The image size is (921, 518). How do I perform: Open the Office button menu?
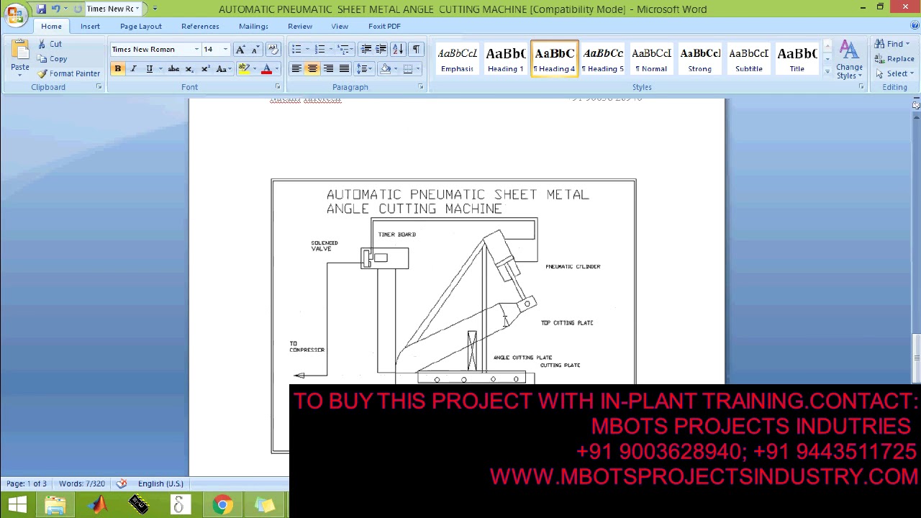click(x=14, y=14)
